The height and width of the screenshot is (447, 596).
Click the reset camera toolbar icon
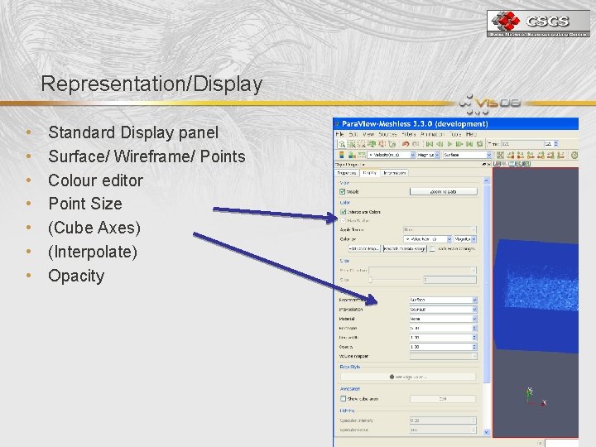(500, 155)
